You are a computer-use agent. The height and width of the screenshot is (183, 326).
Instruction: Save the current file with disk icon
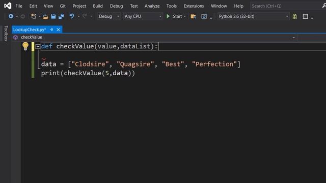coord(53,16)
